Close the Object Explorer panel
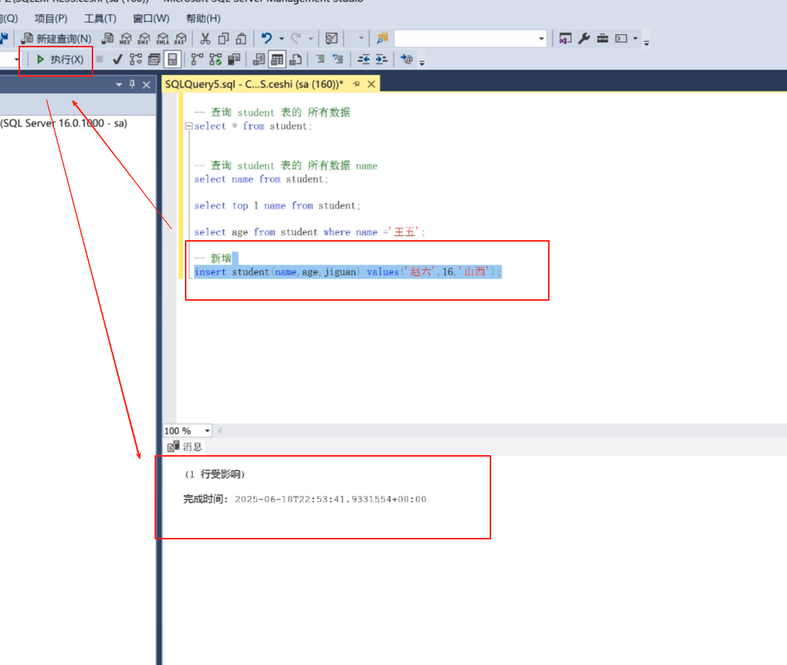This screenshot has width=787, height=665. (x=146, y=85)
